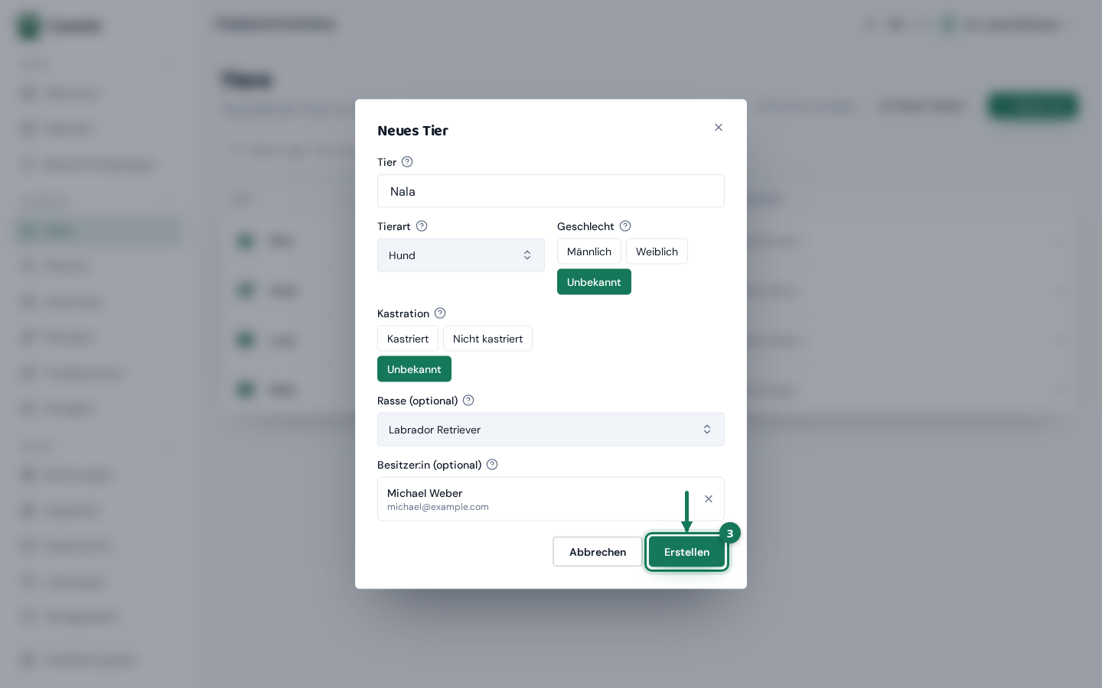Close the Neues Tier dialog
Screen dimensions: 1102x688
pyautogui.click(x=719, y=128)
